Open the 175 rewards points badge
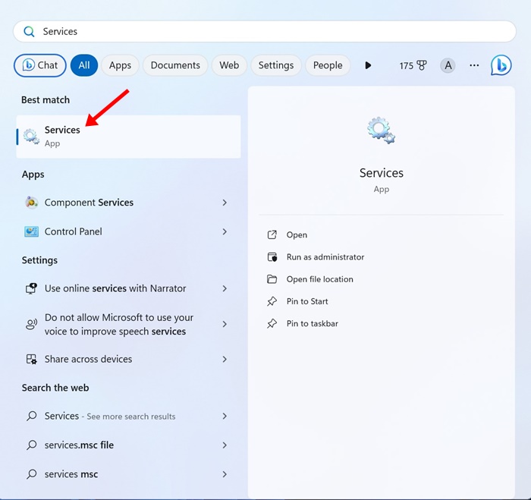Viewport: 531px width, 500px height. [413, 65]
